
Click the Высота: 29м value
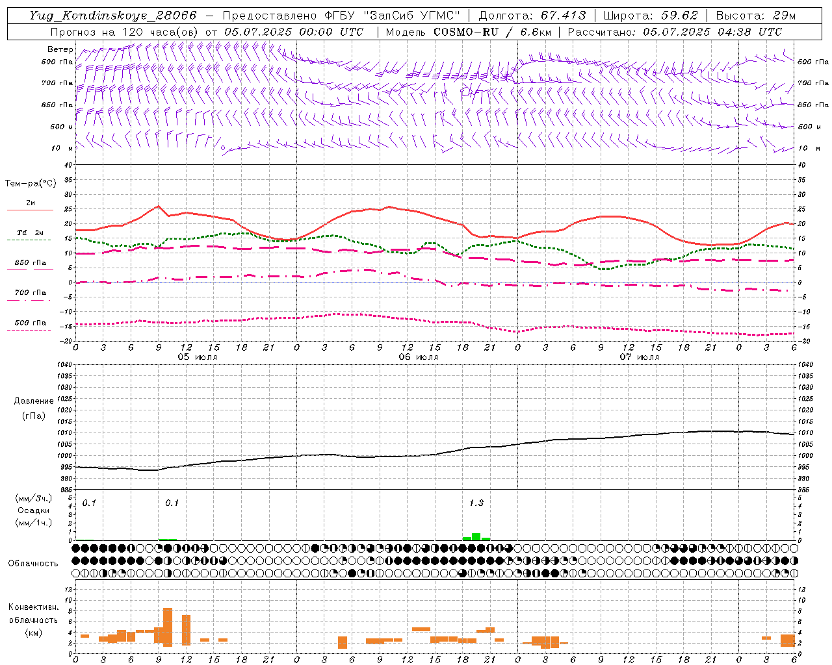pos(755,16)
